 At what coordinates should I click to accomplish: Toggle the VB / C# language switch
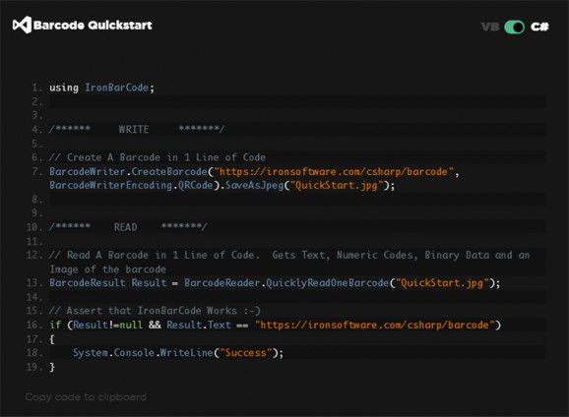coord(514,27)
